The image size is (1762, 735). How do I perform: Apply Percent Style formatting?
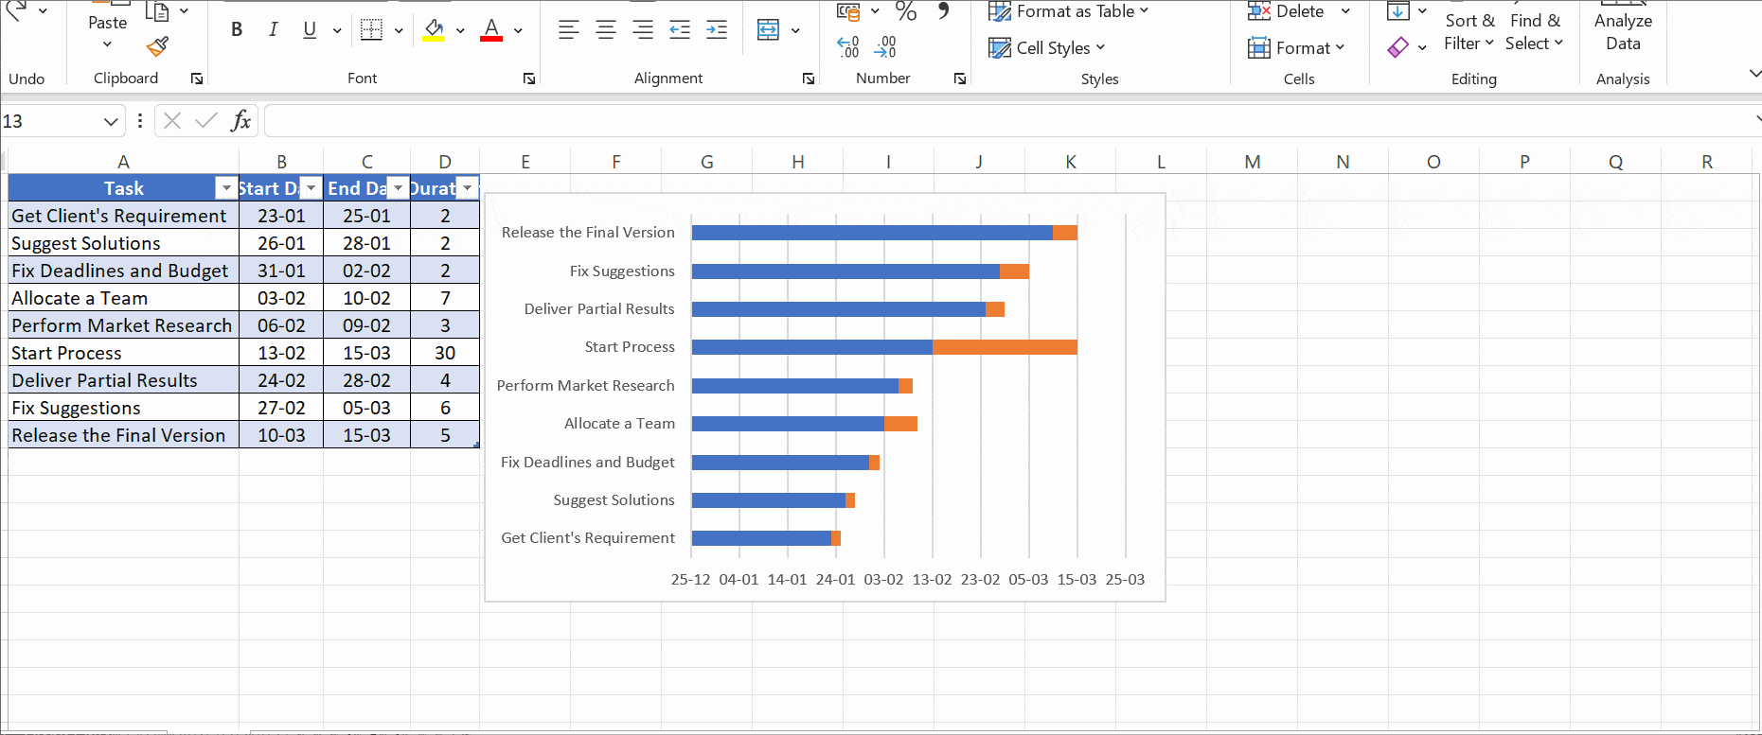(x=906, y=11)
